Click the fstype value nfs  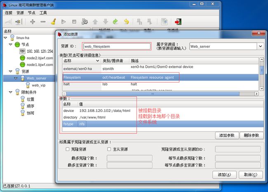[82, 124]
